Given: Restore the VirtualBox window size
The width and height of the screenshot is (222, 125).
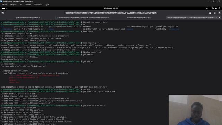Looking at the screenshot, I should 214,1.
